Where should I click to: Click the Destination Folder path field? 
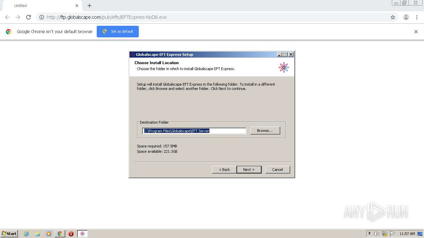[x=194, y=131]
